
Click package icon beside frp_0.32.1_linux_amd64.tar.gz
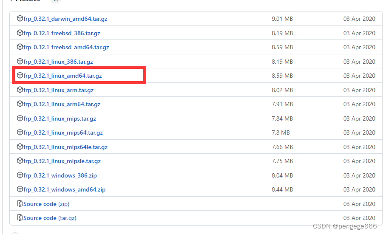[x=20, y=76]
